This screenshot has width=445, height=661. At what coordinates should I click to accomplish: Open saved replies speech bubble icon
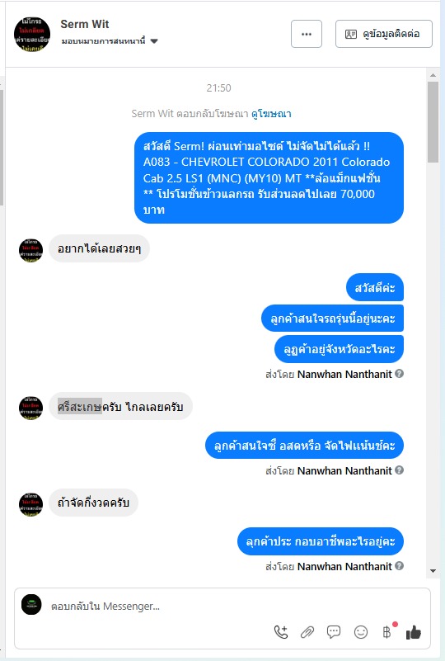click(x=334, y=631)
